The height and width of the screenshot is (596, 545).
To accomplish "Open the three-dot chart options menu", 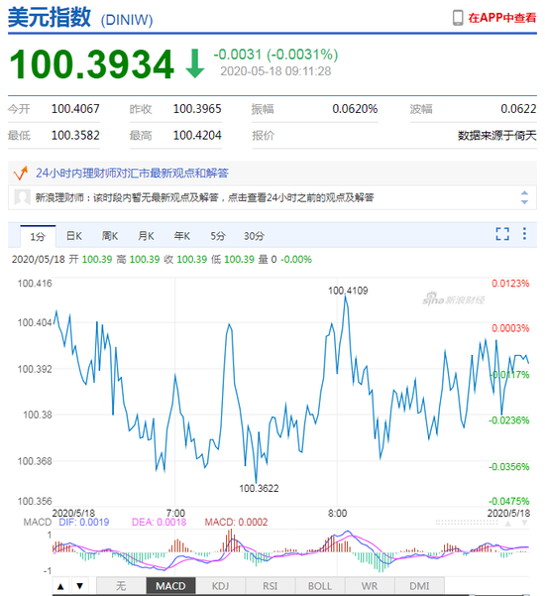I will (x=524, y=233).
